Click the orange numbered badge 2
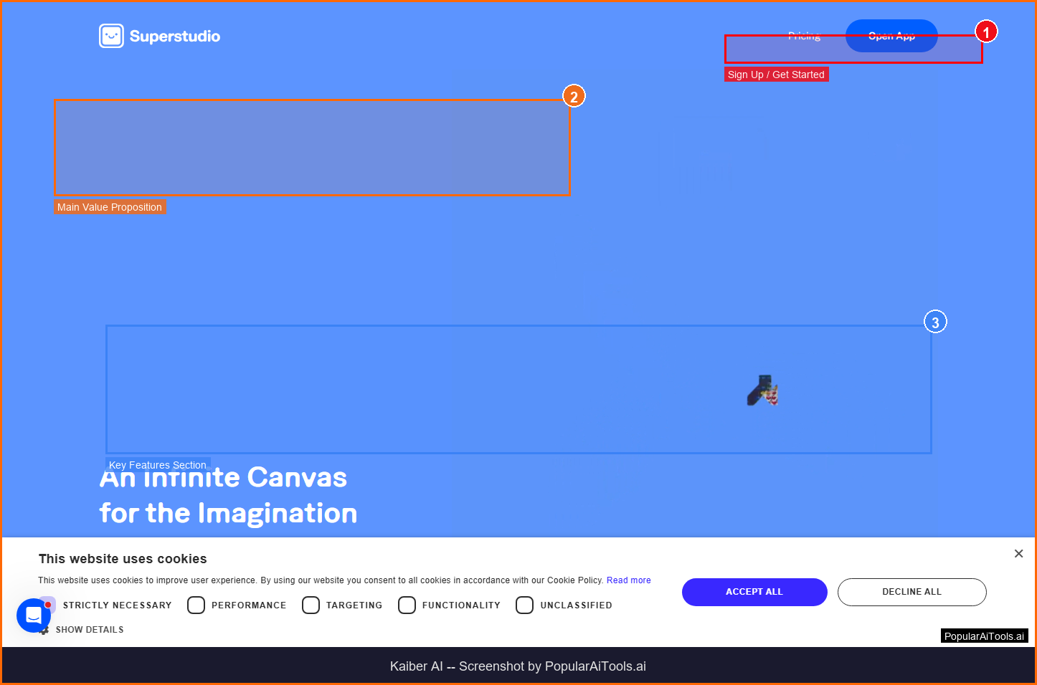Viewport: 1037px width, 685px height. [x=573, y=95]
